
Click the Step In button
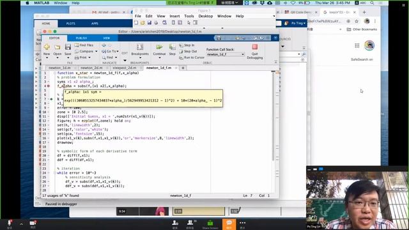point(187,45)
